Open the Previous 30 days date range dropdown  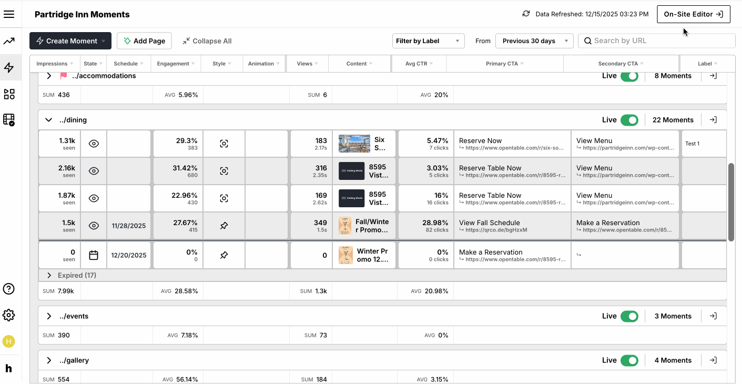534,41
